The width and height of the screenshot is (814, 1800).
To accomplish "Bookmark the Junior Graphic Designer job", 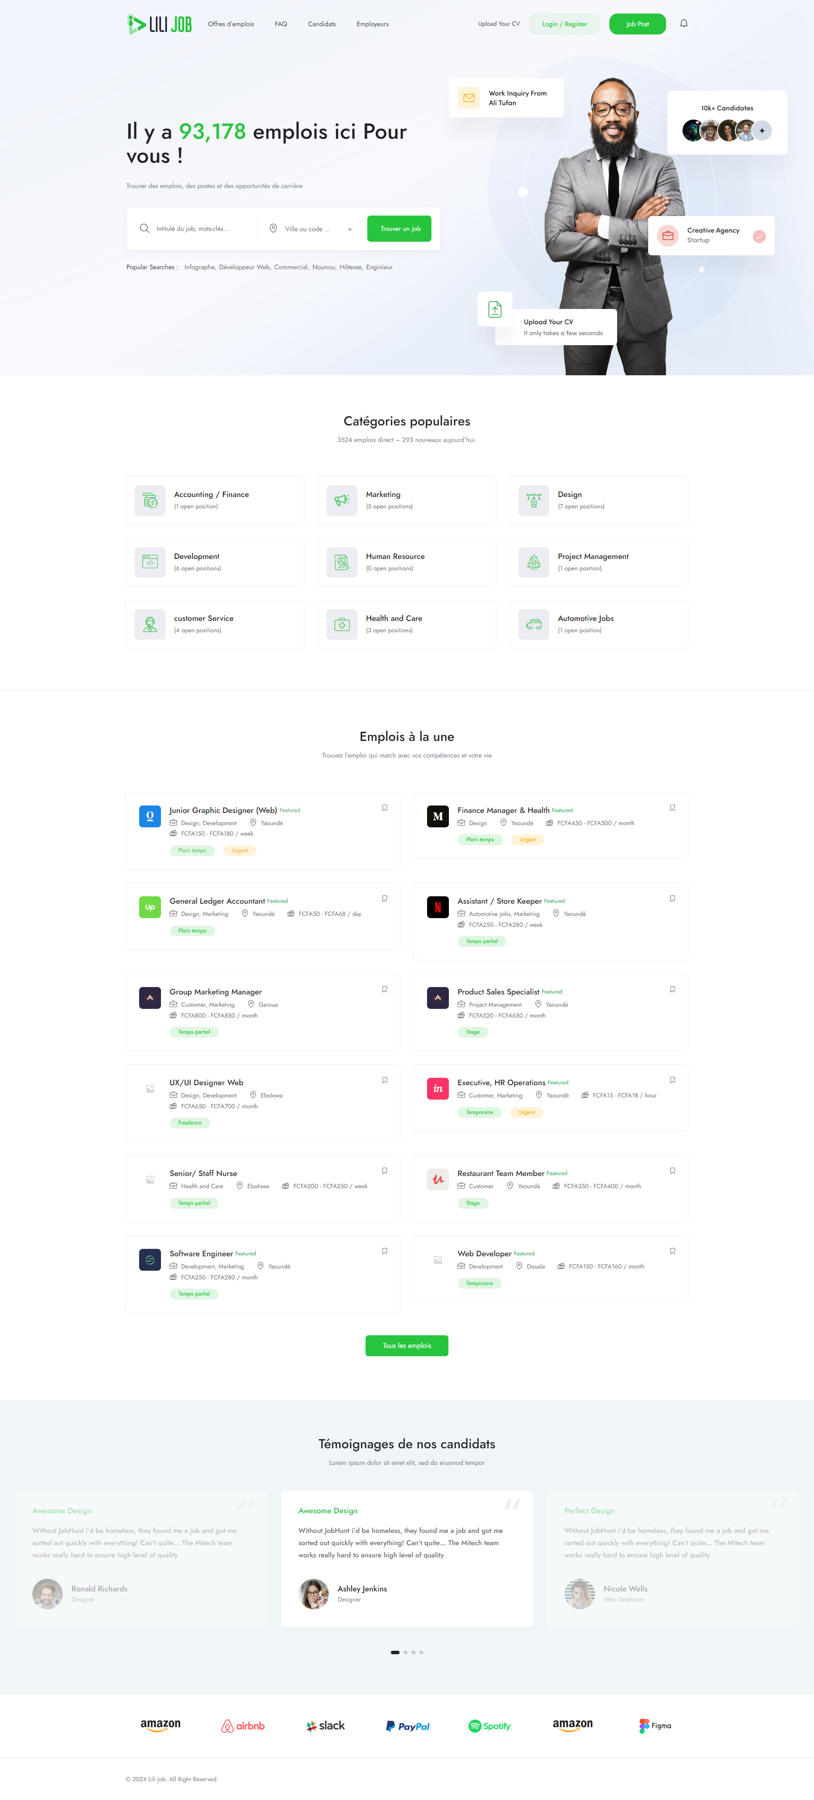I will point(384,808).
